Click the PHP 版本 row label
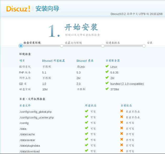 (25, 73)
